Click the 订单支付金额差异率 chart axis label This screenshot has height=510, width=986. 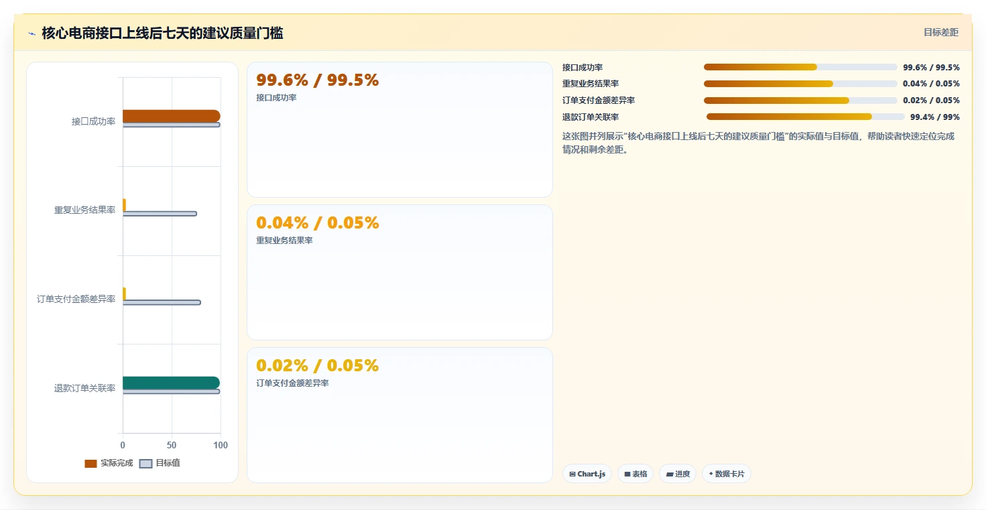(76, 299)
